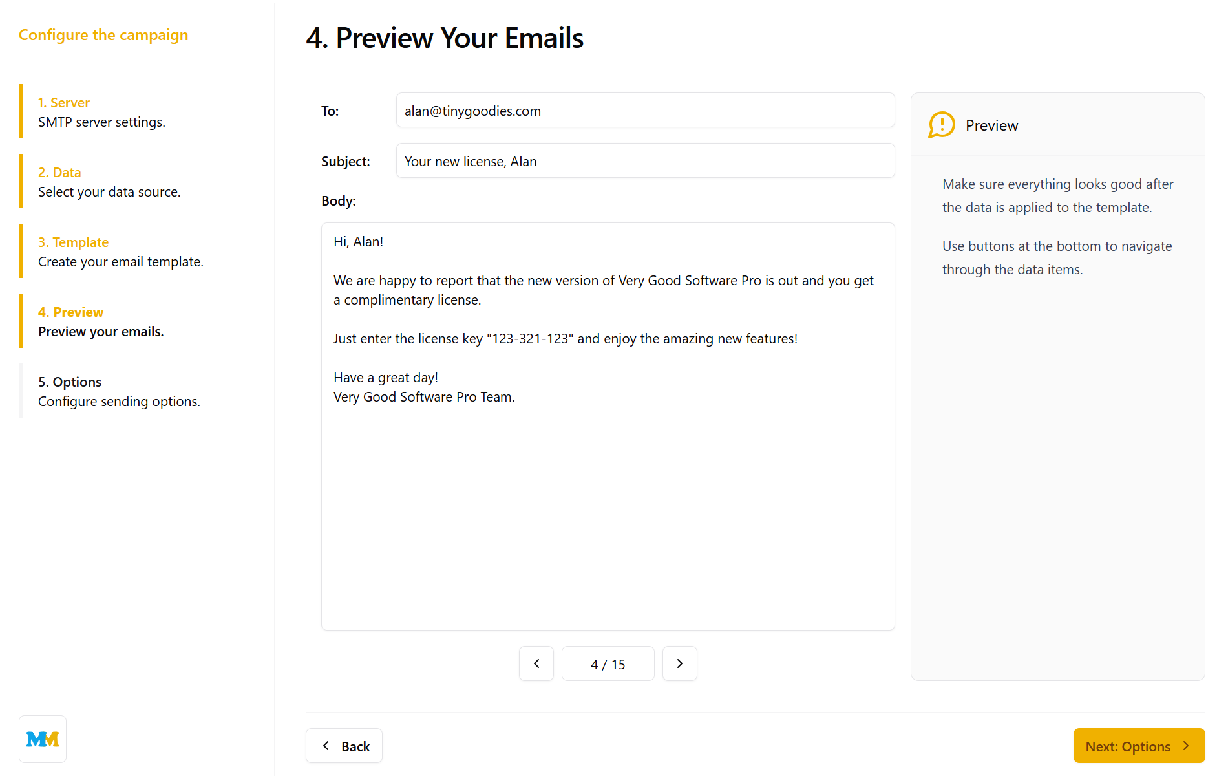The height and width of the screenshot is (776, 1228).
Task: Click the MM app logo icon
Action: coord(43,739)
